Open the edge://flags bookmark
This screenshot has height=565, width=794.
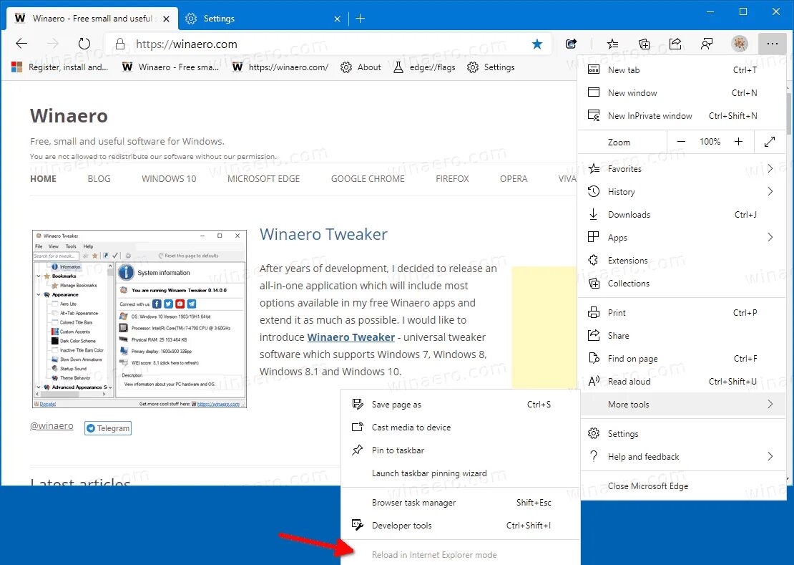424,67
